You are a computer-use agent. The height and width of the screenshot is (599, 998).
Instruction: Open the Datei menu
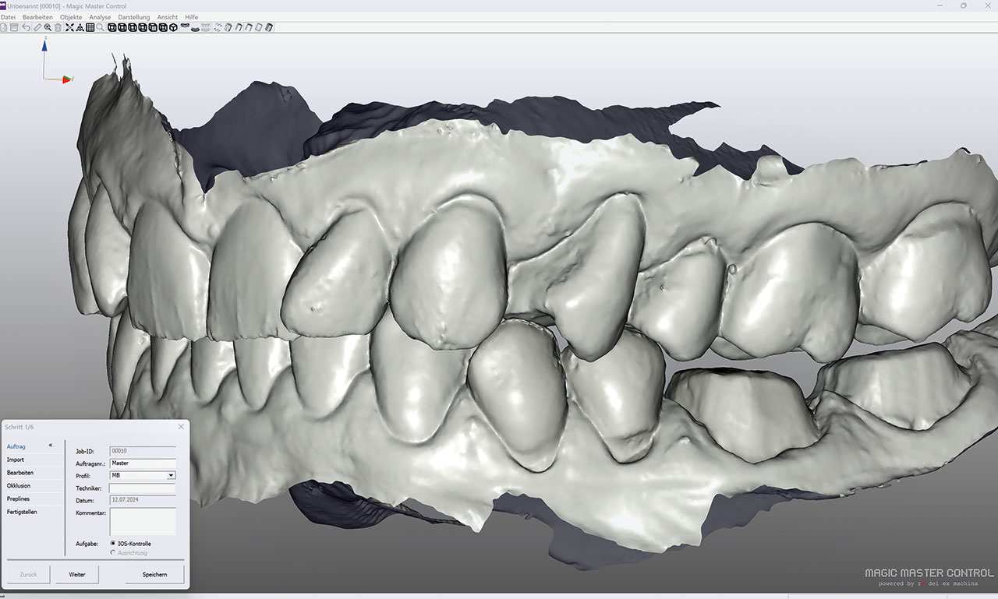point(8,17)
